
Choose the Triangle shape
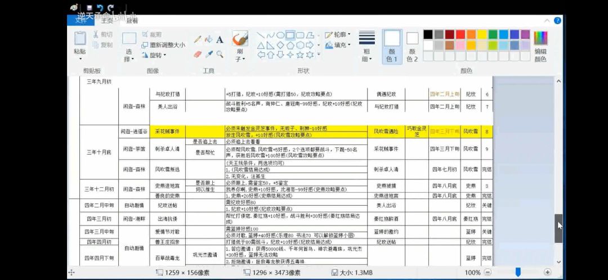coord(261,45)
